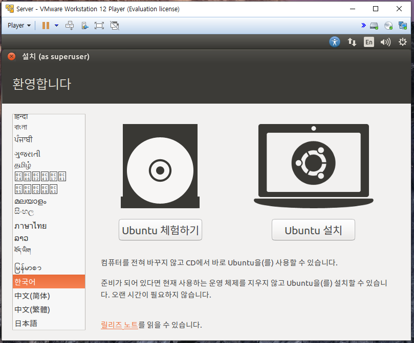The image size is (414, 343).
Task: Minimize the VMware Player window
Action: pos(353,9)
